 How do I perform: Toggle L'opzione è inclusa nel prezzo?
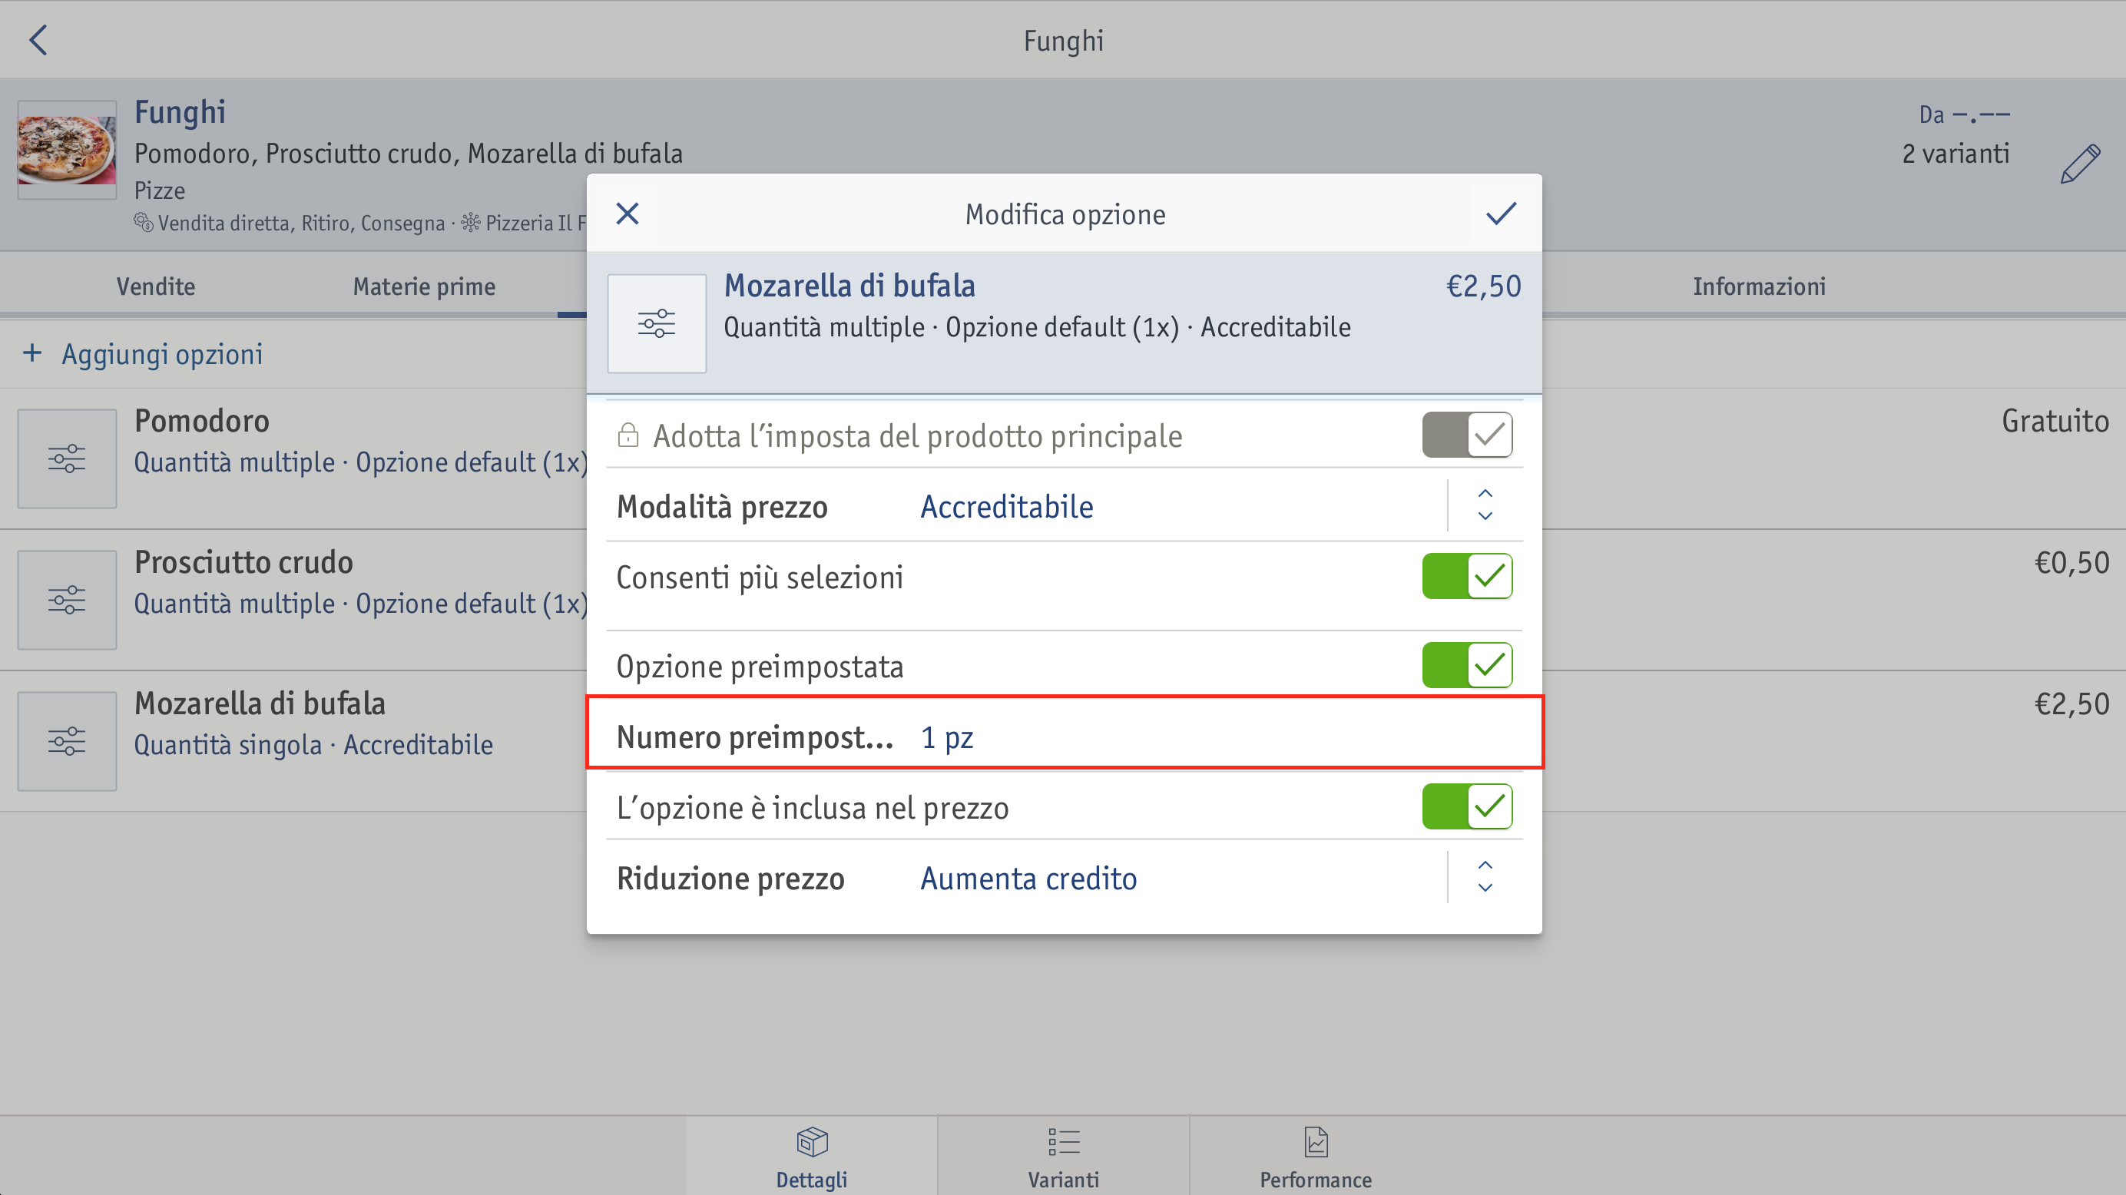1468,806
